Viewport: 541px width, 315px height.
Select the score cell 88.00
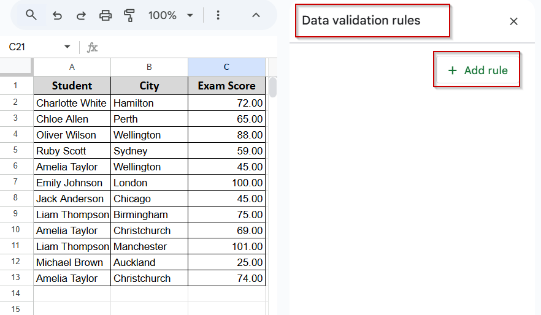click(x=226, y=135)
